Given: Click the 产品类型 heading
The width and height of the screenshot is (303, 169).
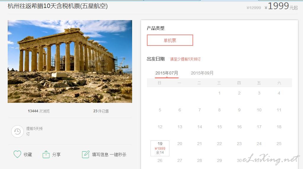Looking at the screenshot, I should coord(155,28).
